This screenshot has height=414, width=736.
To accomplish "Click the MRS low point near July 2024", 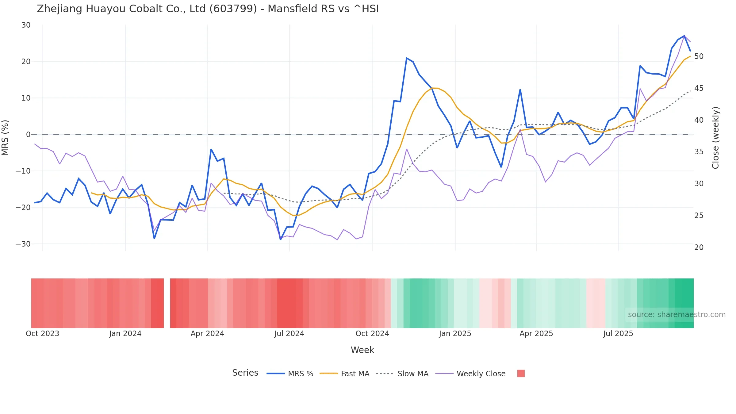I will pos(281,239).
